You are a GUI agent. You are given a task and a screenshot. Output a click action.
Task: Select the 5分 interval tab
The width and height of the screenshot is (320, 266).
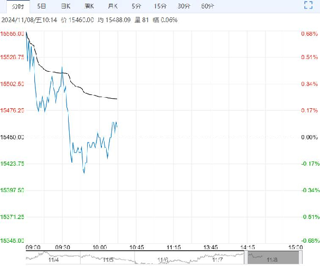pos(136,6)
